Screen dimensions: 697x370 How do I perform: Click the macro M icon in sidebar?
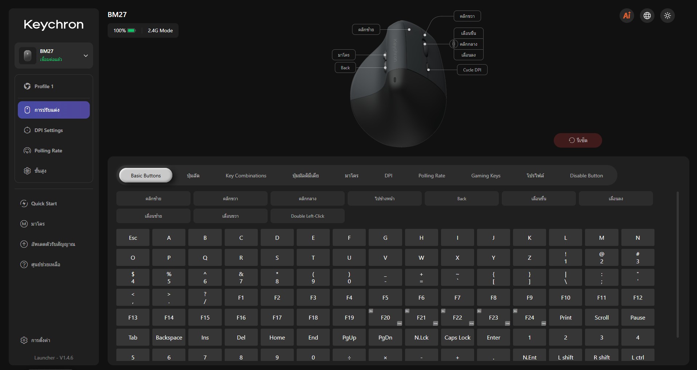pyautogui.click(x=24, y=224)
